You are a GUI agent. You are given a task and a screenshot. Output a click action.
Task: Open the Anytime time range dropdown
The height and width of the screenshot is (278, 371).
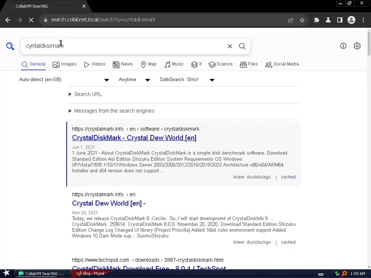coord(134,80)
